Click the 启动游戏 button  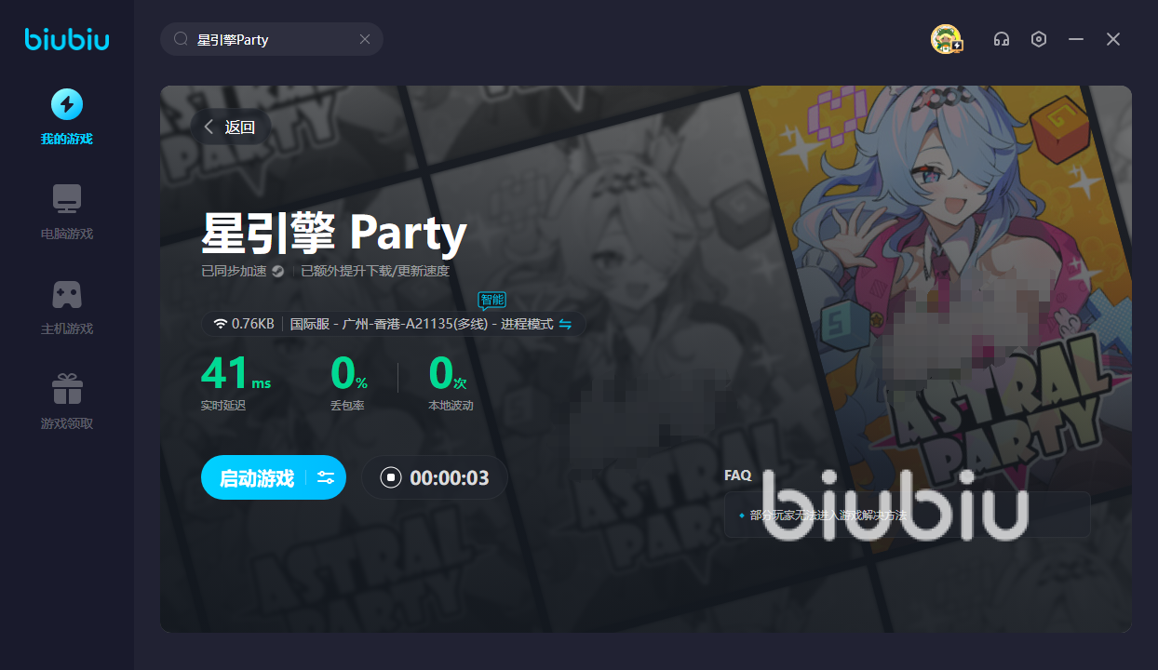pyautogui.click(x=256, y=477)
